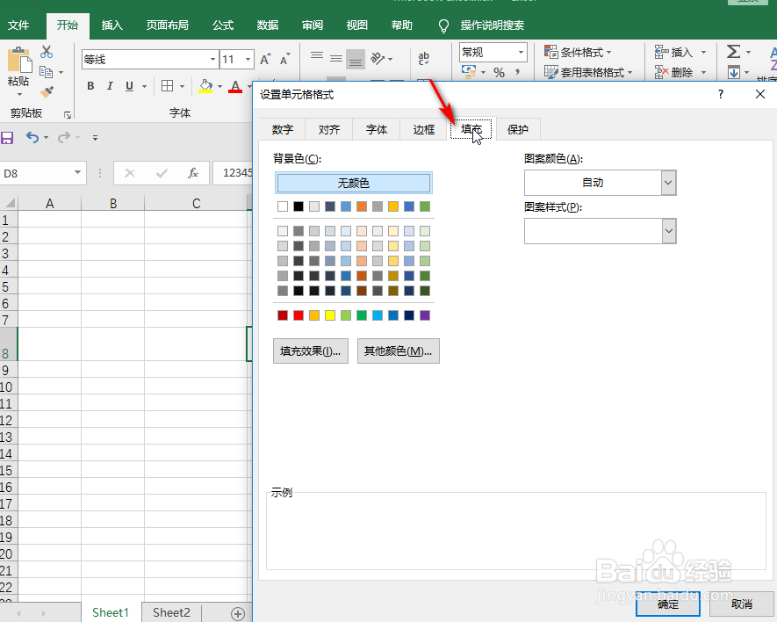Open the pattern style (图案样式) dropdown
Viewport: 777px width, 622px height.
coord(668,231)
